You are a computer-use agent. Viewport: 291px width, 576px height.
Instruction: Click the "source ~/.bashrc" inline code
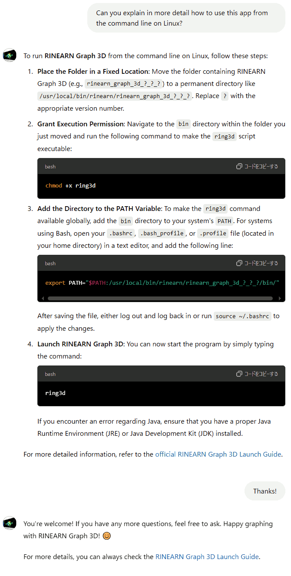click(x=242, y=316)
